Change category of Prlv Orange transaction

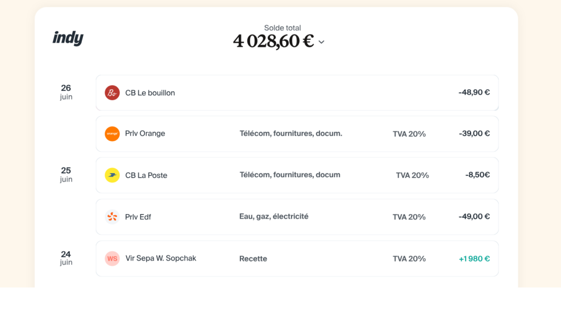tap(291, 134)
